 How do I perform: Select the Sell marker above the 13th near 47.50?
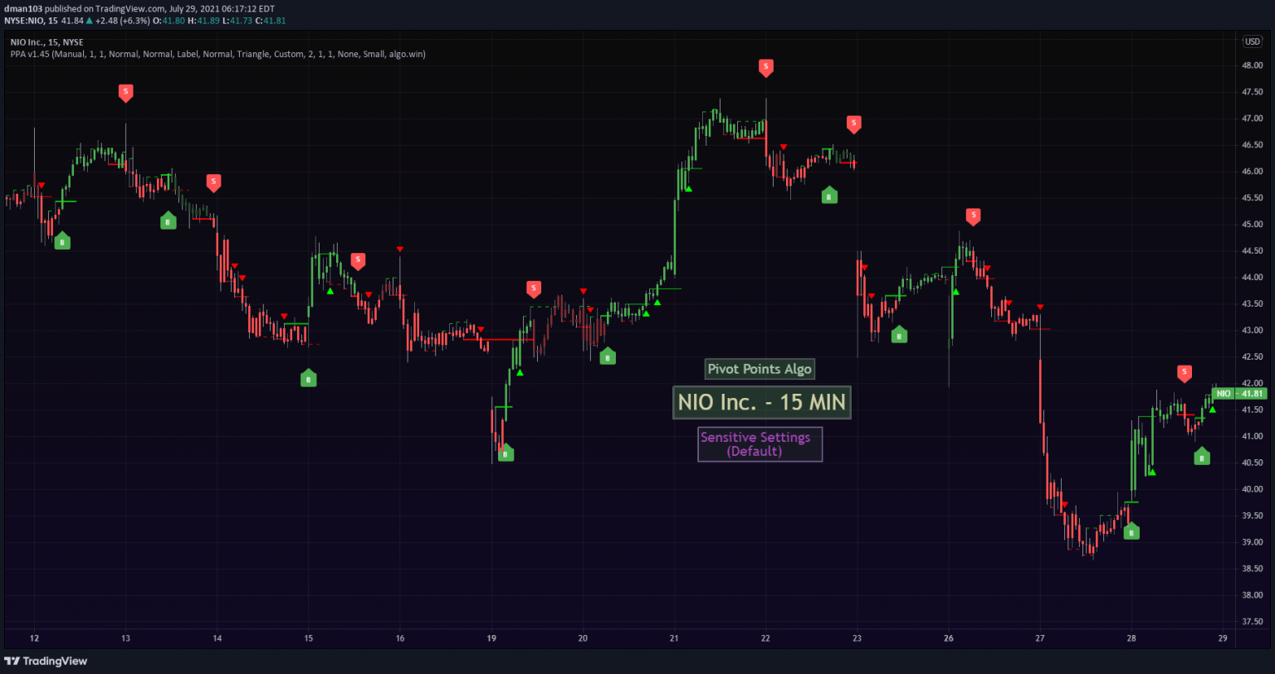125,93
